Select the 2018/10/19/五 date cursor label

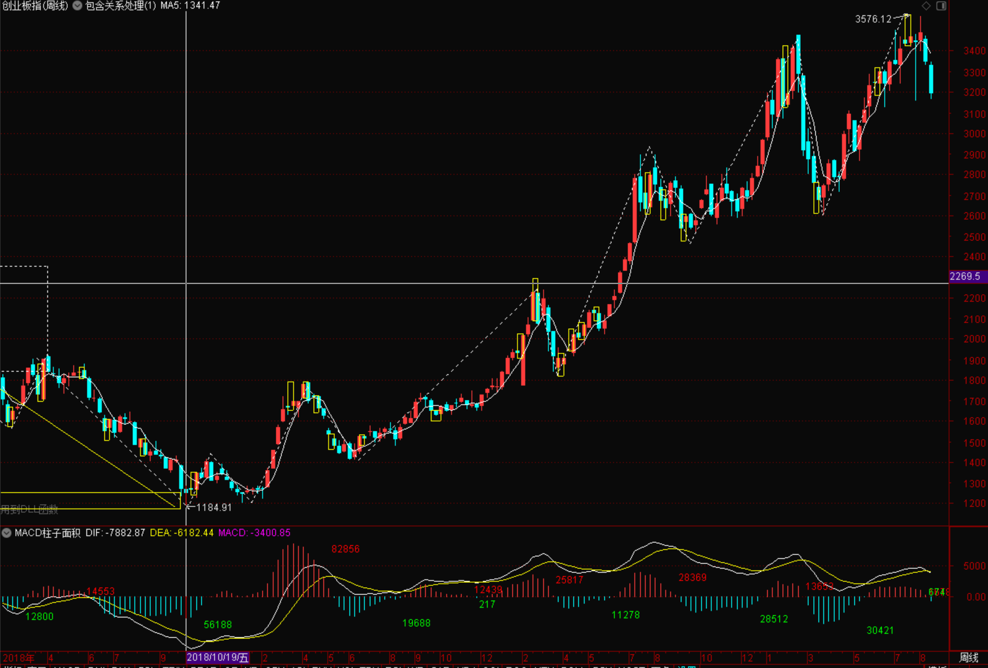(218, 658)
